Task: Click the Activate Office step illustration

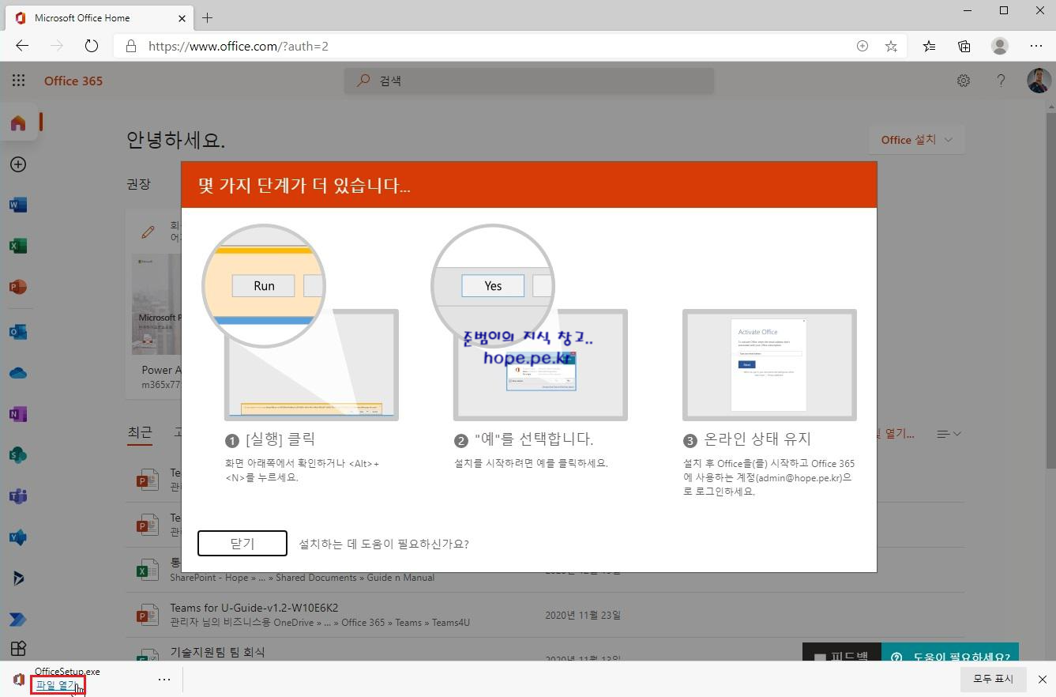Action: coord(769,364)
